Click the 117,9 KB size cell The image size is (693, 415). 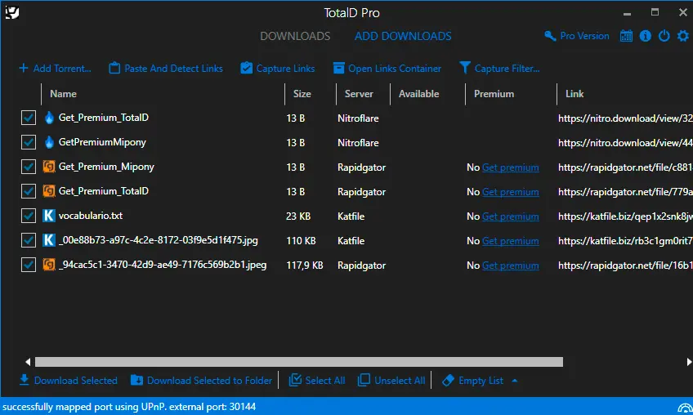click(x=305, y=266)
